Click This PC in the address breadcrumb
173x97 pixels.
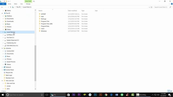pyautogui.click(x=18, y=7)
